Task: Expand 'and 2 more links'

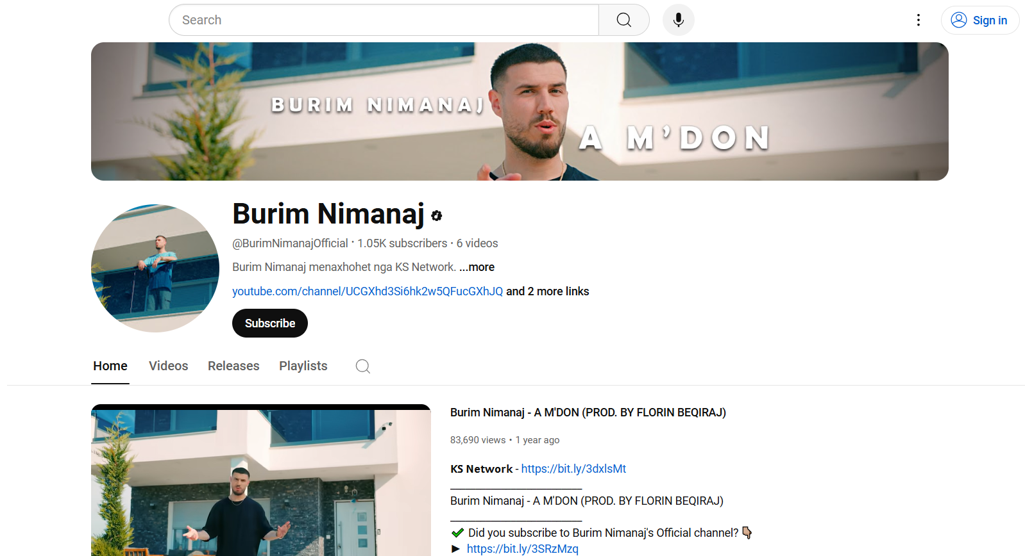Action: [x=547, y=291]
